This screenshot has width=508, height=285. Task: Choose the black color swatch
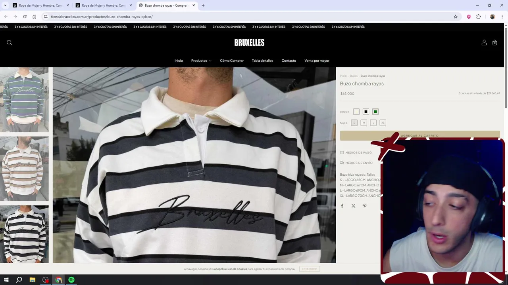click(x=366, y=112)
